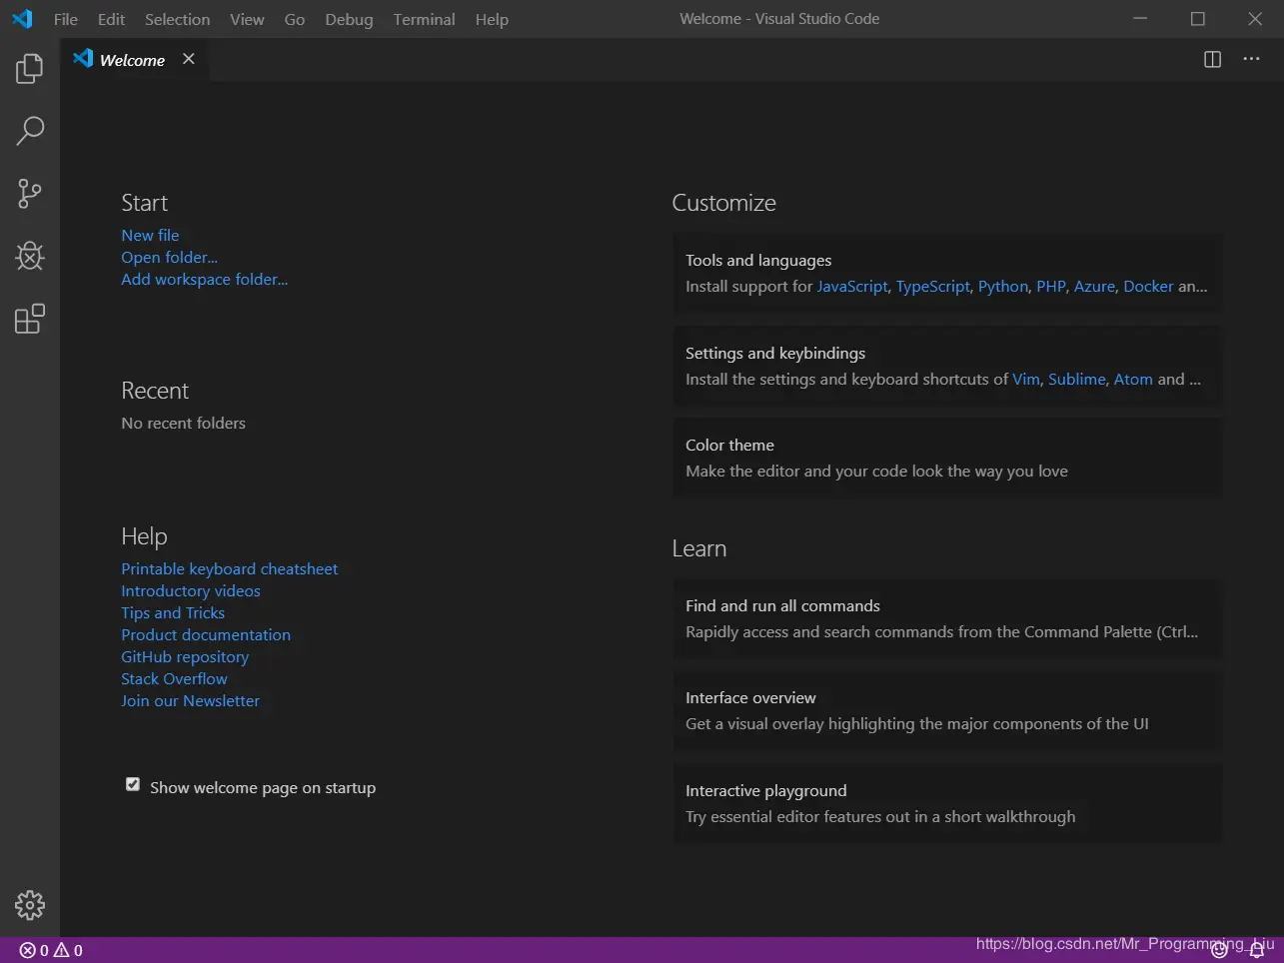Uncheck Show welcome page on startup
The height and width of the screenshot is (963, 1284).
point(133,784)
